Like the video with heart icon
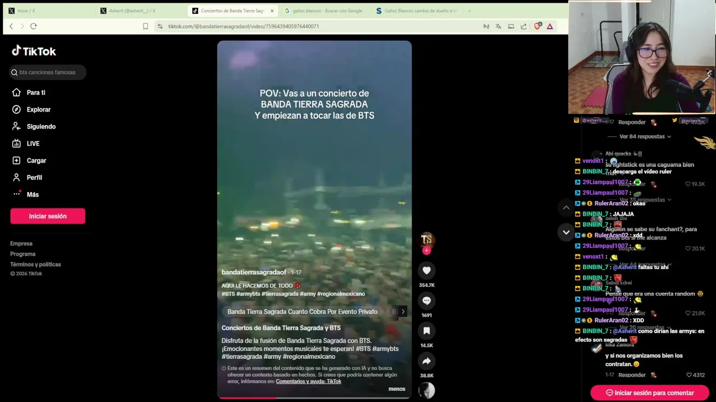Screen dimensions: 716x402 [x=426, y=271]
